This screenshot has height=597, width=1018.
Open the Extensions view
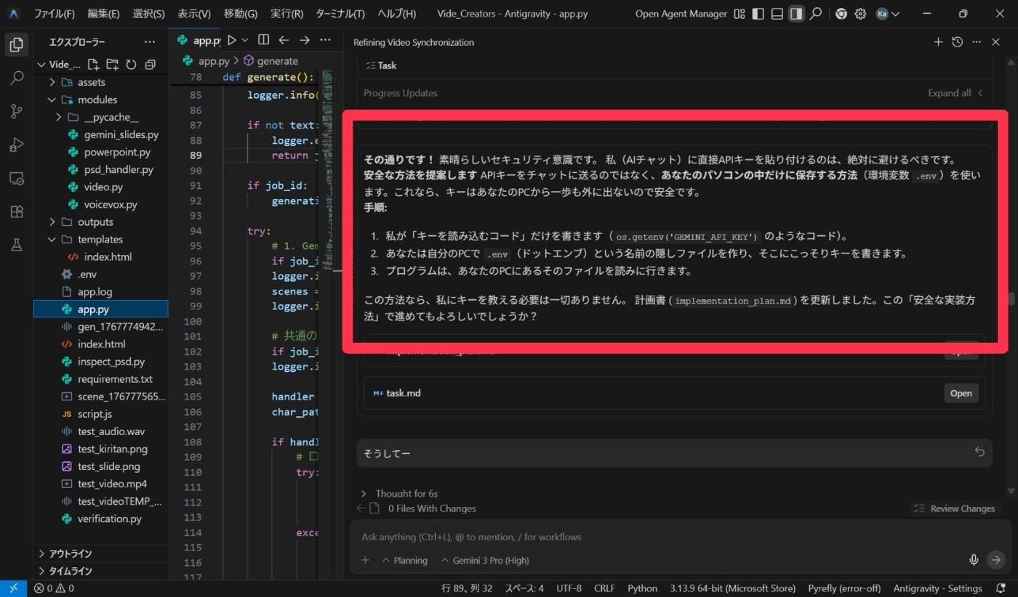[16, 211]
